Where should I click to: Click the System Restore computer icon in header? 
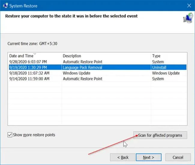click(188, 18)
